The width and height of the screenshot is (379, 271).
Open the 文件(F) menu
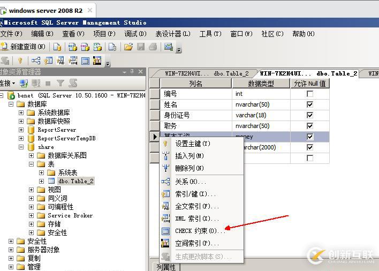point(11,34)
